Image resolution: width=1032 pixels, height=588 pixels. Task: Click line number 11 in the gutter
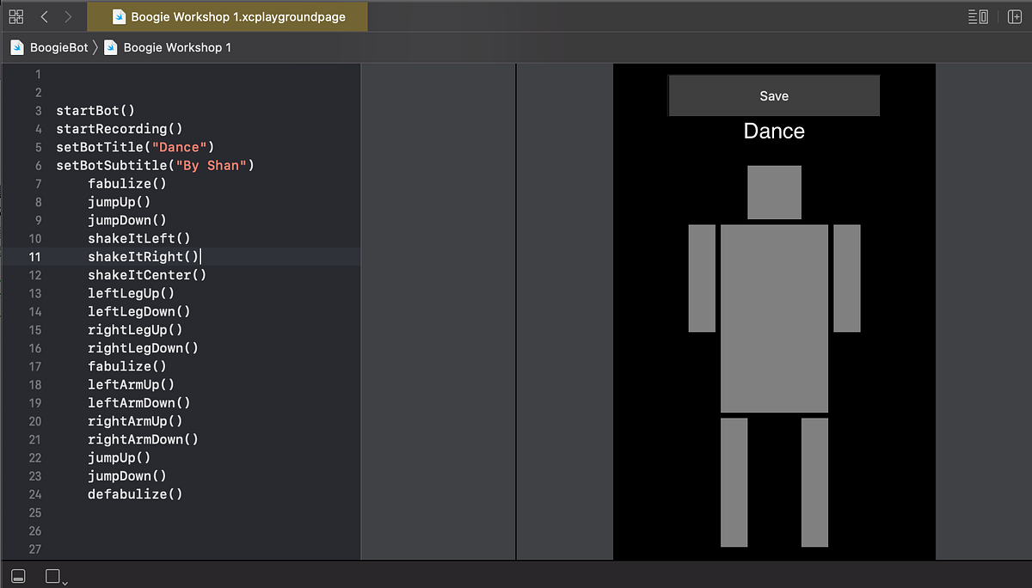(x=35, y=256)
